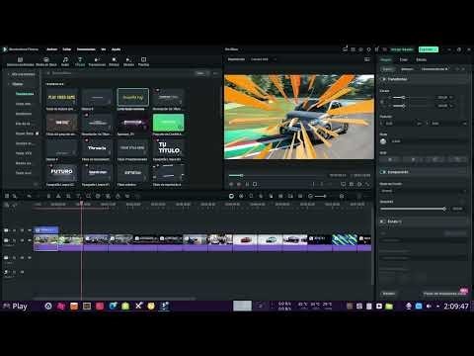Select the highlighted green subcategory under Títulos
The image size is (474, 356).
click(x=25, y=94)
